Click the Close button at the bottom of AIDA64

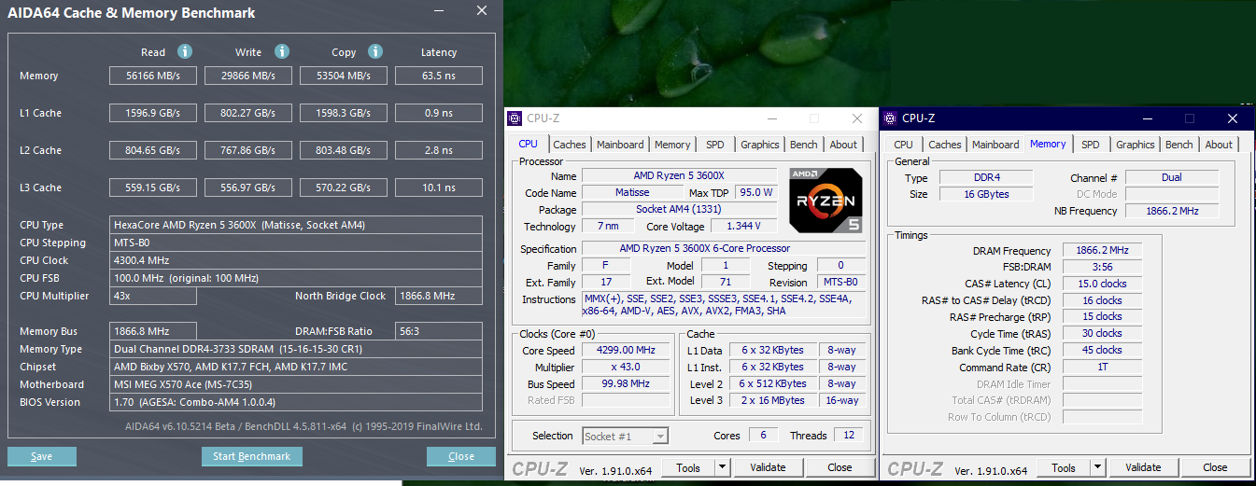coord(461,457)
